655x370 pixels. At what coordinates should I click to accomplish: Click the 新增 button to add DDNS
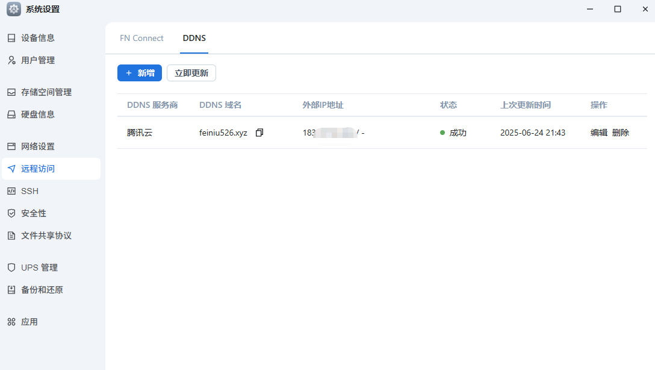pos(140,73)
